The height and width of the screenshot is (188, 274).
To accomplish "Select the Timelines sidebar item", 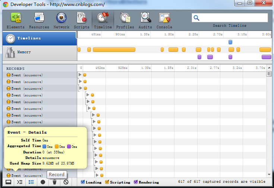I will coord(39,38).
